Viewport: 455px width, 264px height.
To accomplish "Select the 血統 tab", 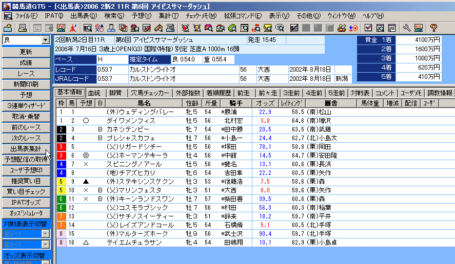I will (94, 93).
